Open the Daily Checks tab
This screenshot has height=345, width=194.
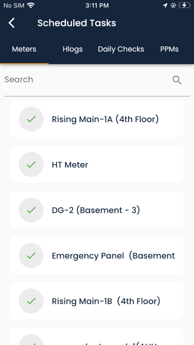pos(121,49)
